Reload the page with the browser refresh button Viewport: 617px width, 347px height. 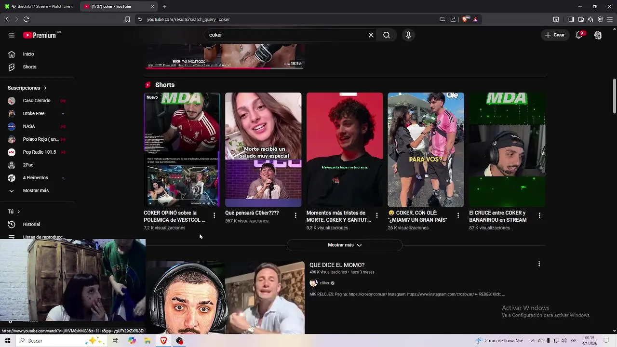click(x=26, y=19)
